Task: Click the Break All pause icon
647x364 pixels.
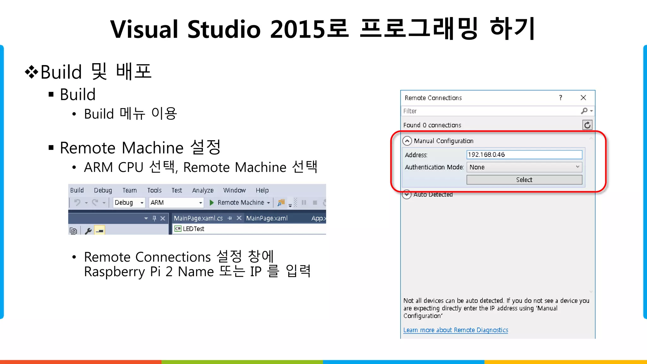Action: pos(304,203)
